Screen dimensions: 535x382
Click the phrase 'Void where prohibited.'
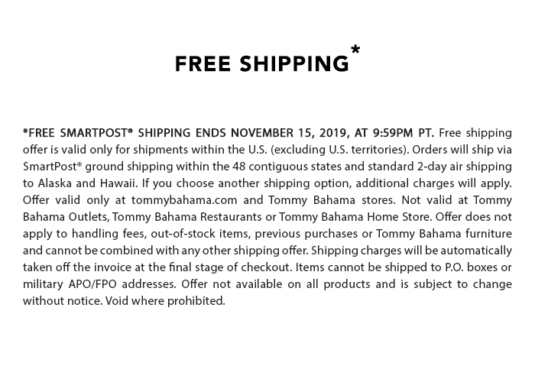(166, 301)
